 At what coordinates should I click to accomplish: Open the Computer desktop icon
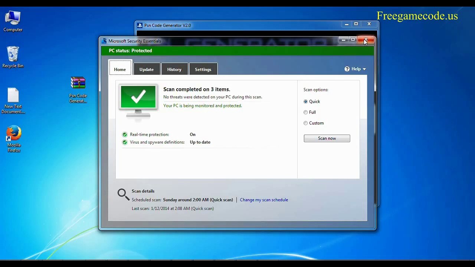tap(13, 21)
